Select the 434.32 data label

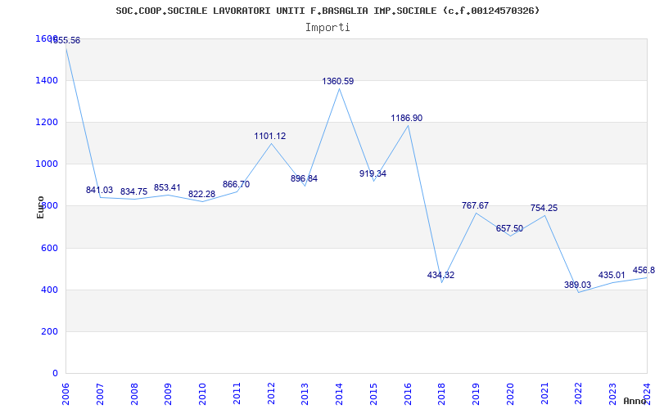pyautogui.click(x=440, y=275)
